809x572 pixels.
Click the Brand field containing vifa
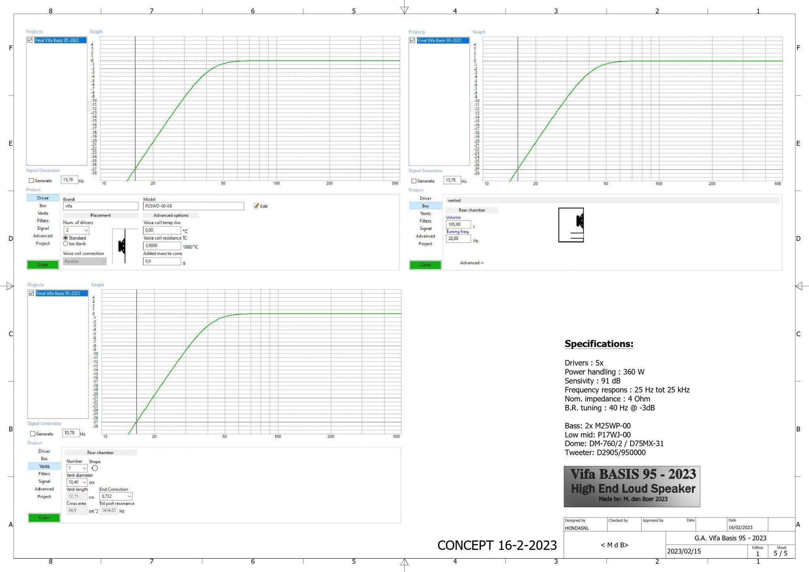101,206
